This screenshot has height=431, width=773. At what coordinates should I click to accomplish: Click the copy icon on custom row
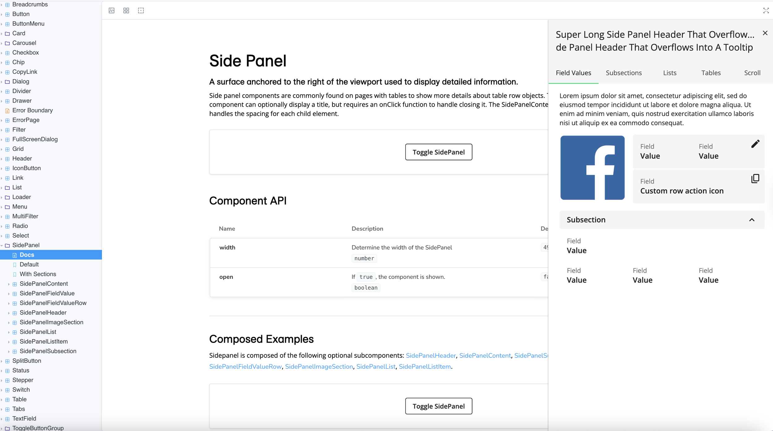[755, 179]
